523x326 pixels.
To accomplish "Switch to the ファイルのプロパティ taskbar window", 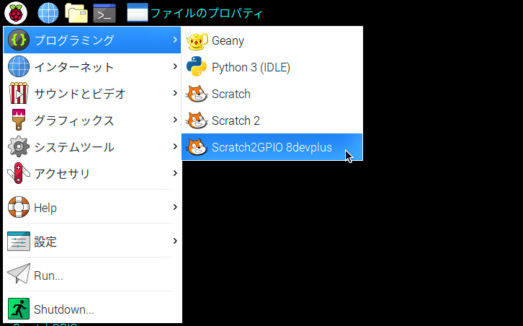I will coord(195,14).
